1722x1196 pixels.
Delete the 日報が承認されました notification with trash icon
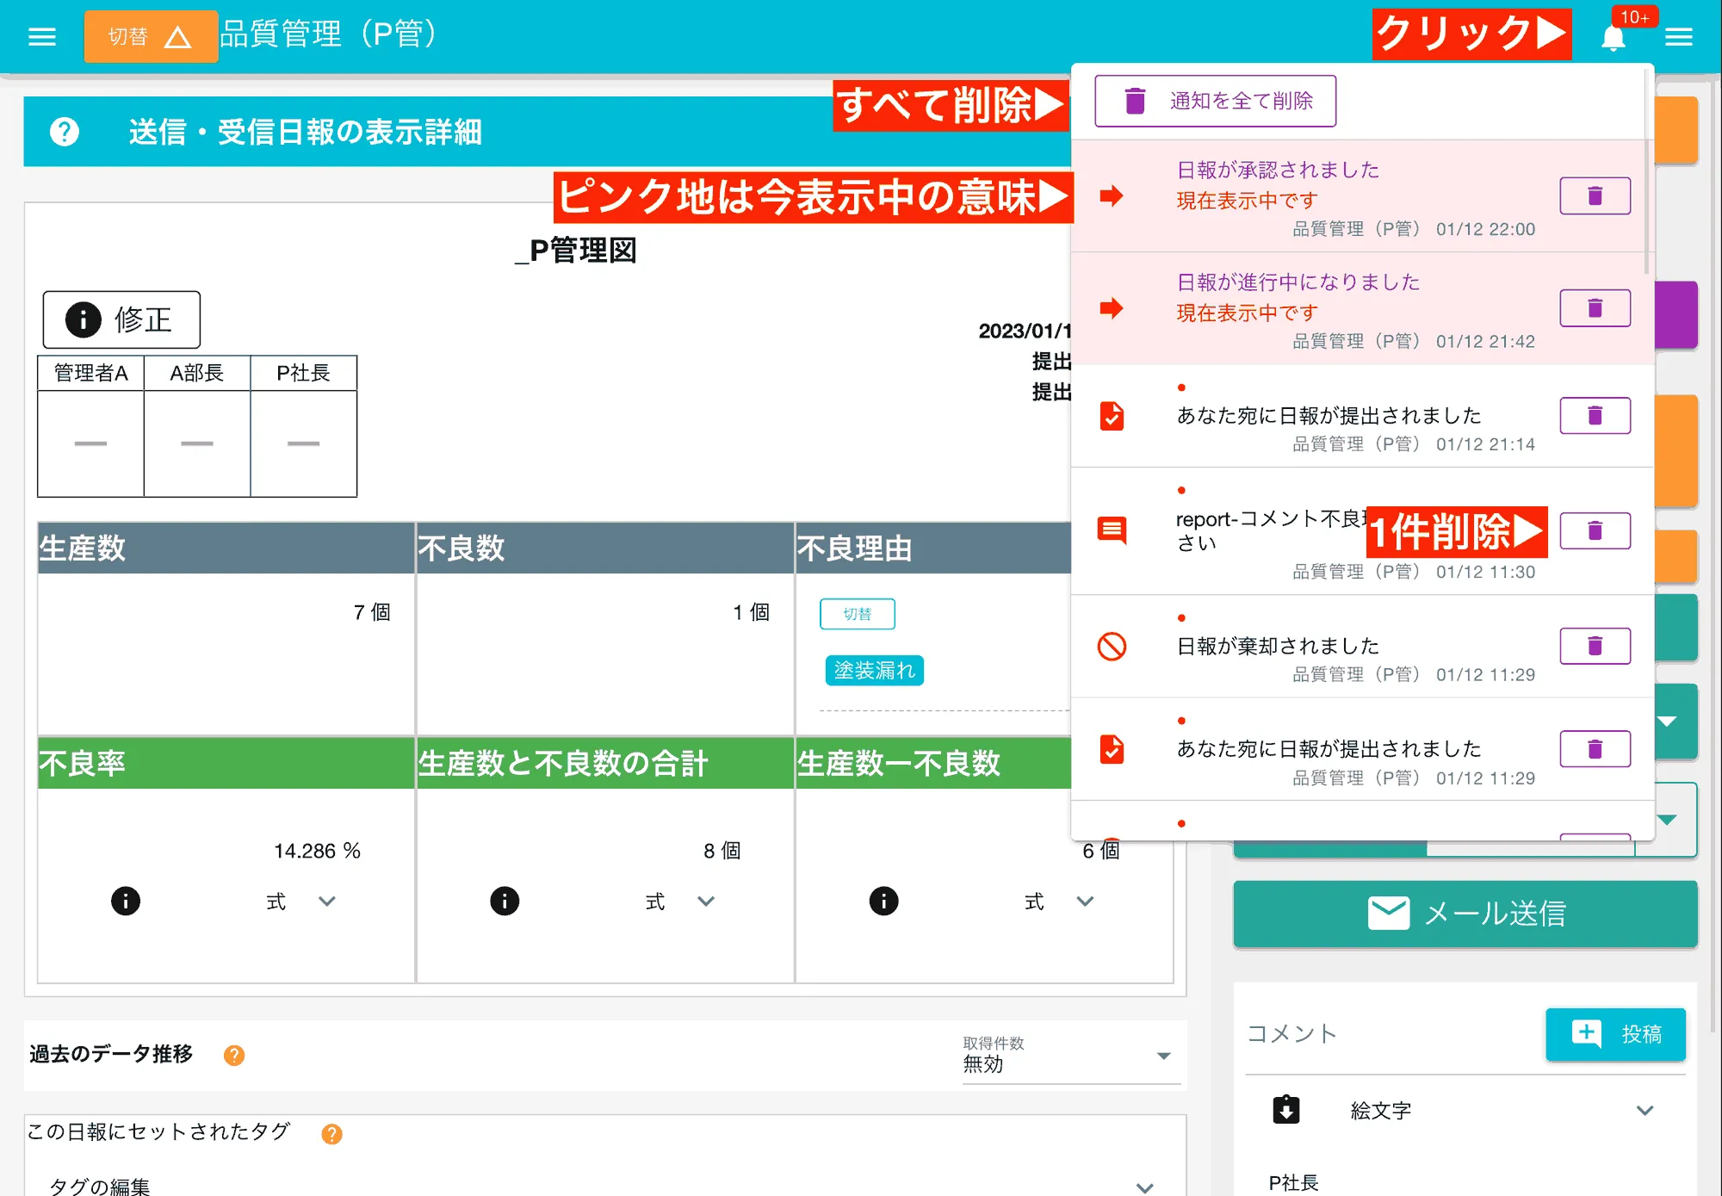click(x=1595, y=195)
